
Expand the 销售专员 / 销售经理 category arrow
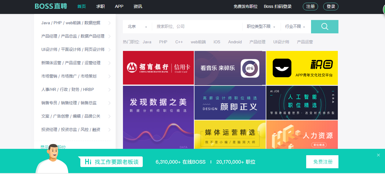coord(109,103)
